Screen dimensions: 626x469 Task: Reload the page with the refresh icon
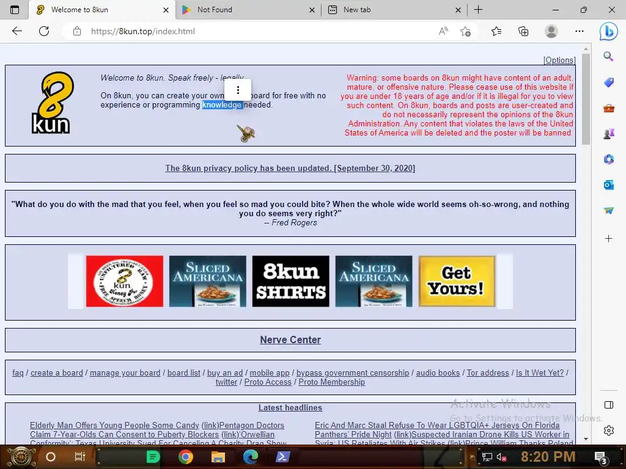(x=44, y=31)
